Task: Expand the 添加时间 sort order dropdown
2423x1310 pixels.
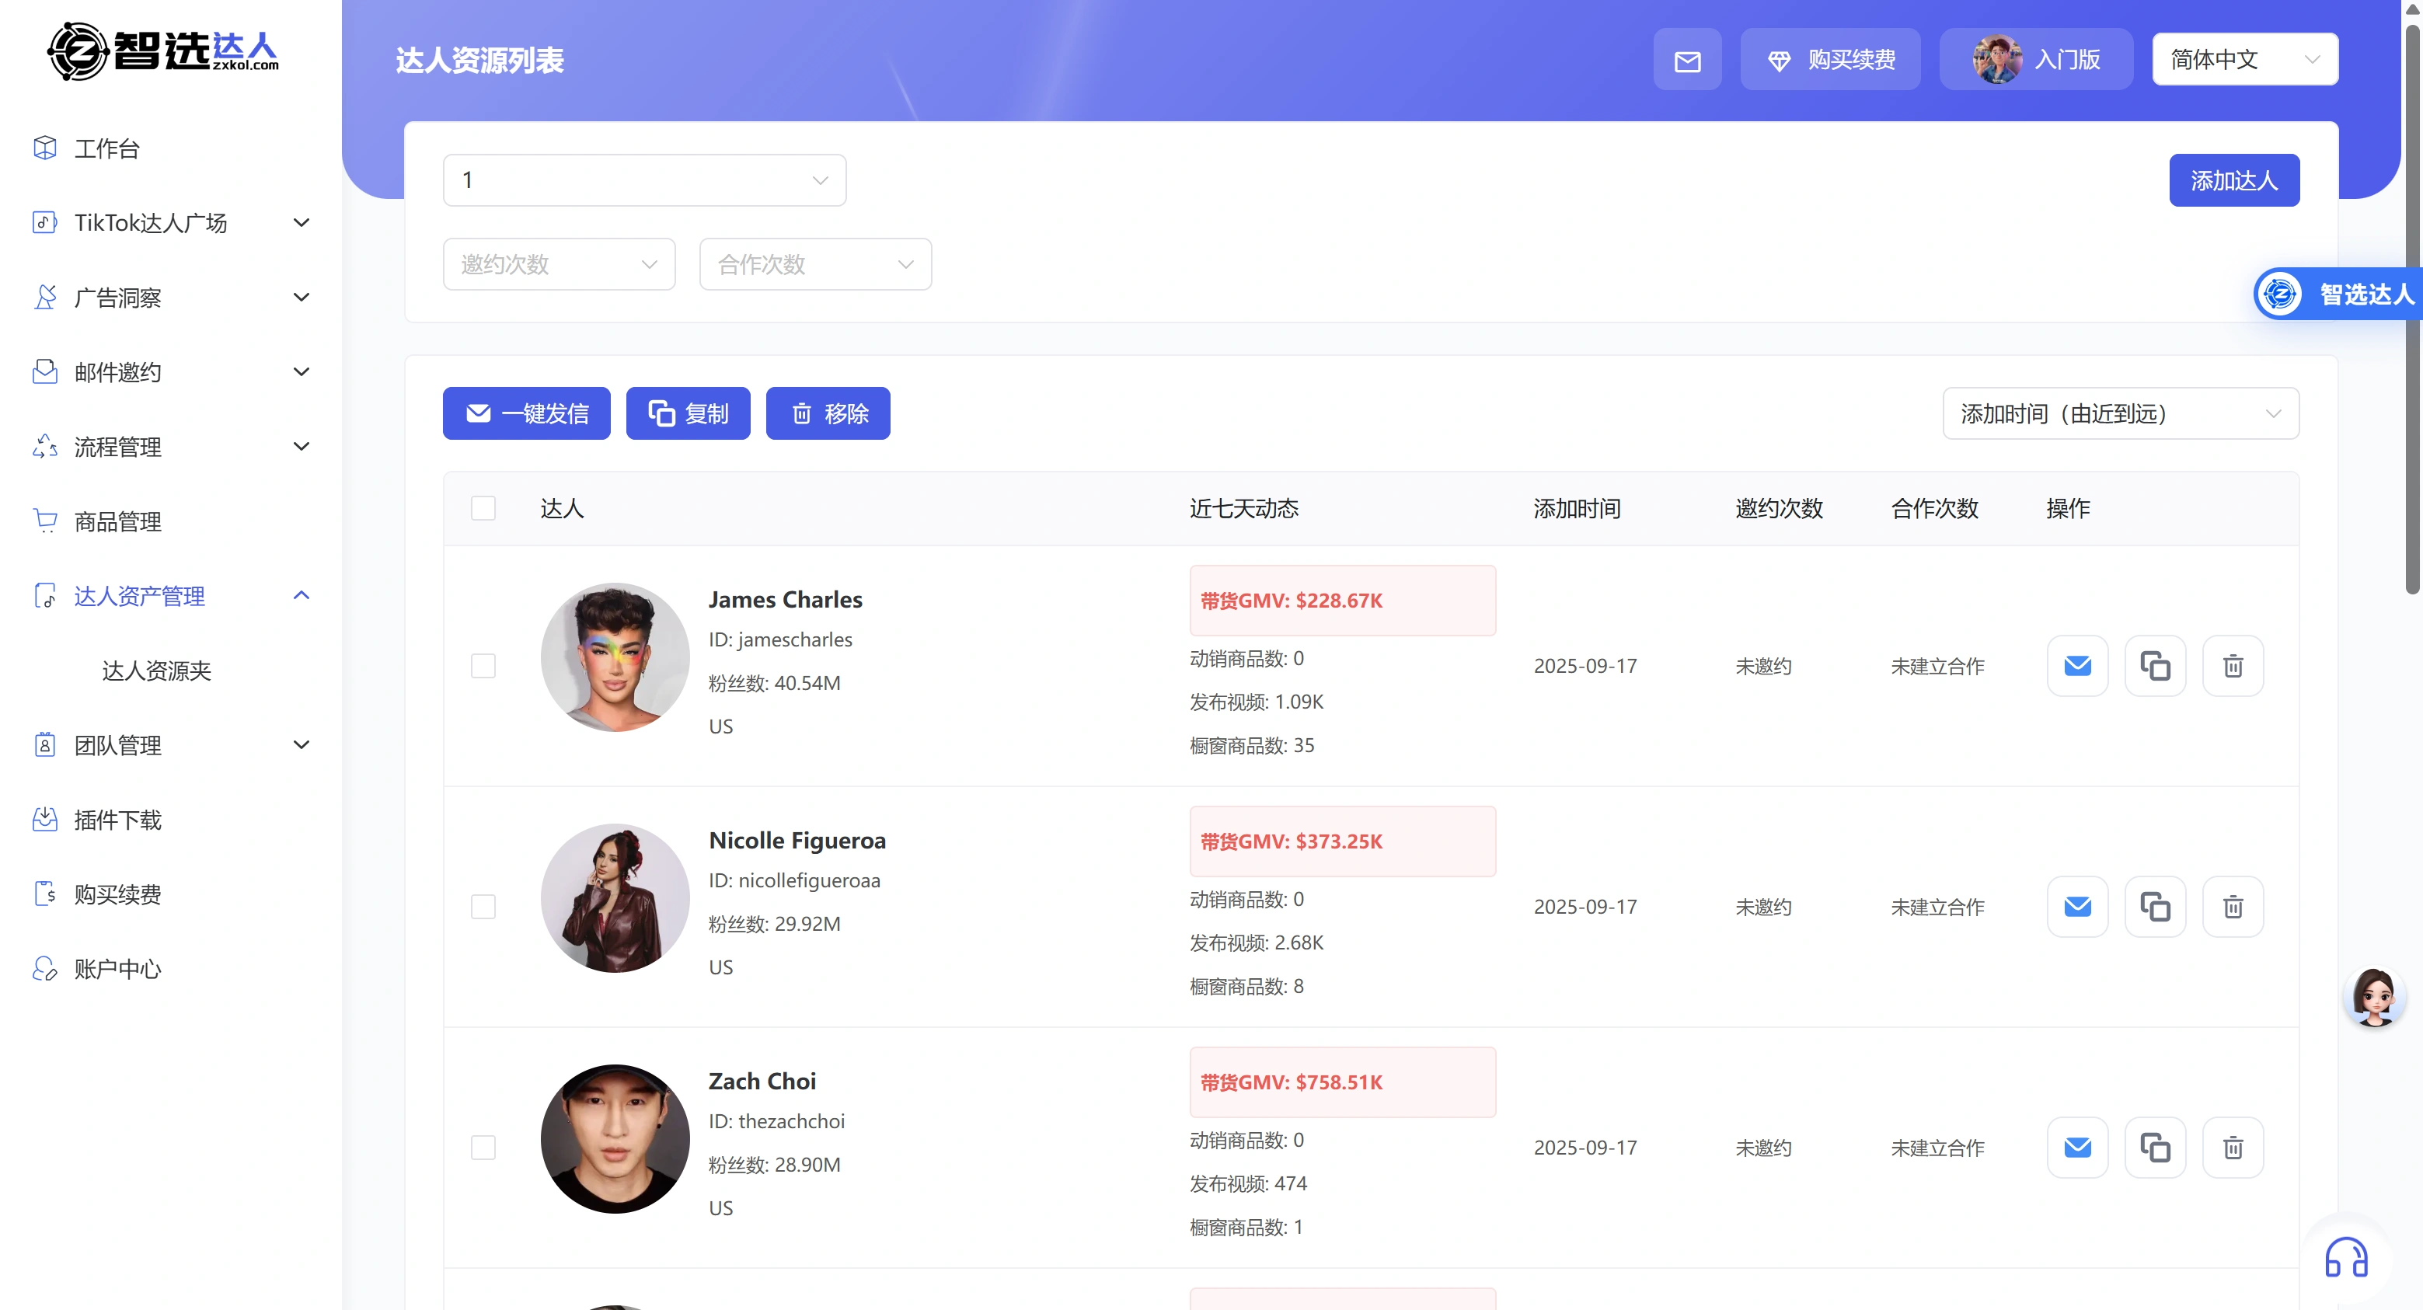Action: (2120, 414)
